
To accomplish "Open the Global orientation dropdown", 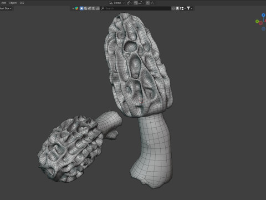I will (x=119, y=3).
